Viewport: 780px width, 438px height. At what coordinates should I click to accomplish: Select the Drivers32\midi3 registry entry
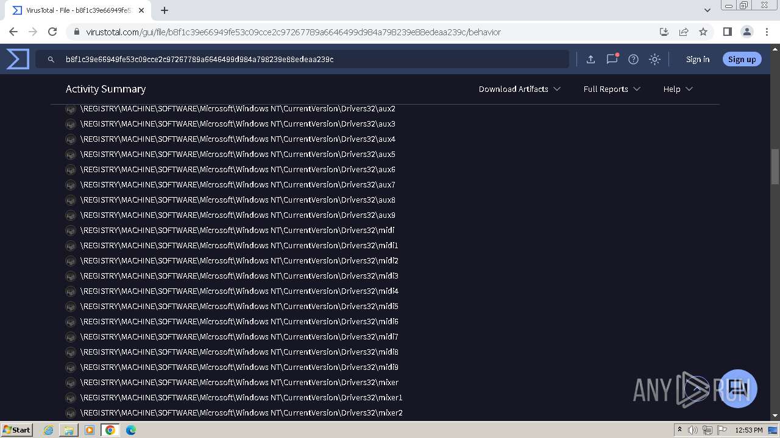pyautogui.click(x=239, y=276)
